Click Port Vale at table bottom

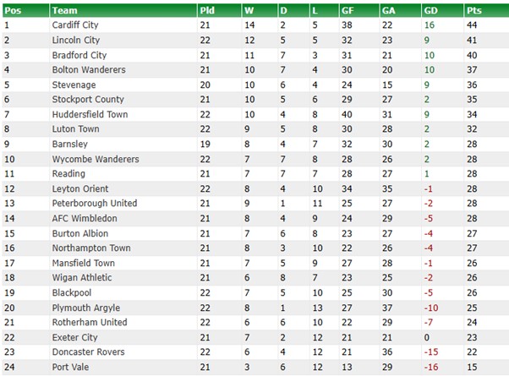coord(70,367)
